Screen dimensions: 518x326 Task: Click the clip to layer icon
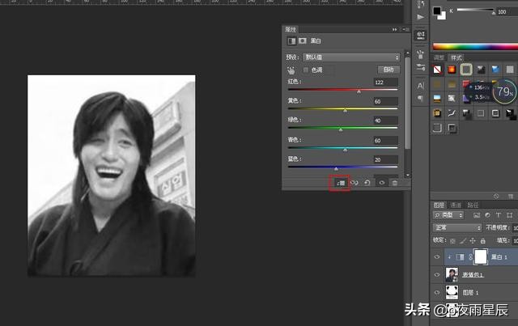tap(341, 183)
